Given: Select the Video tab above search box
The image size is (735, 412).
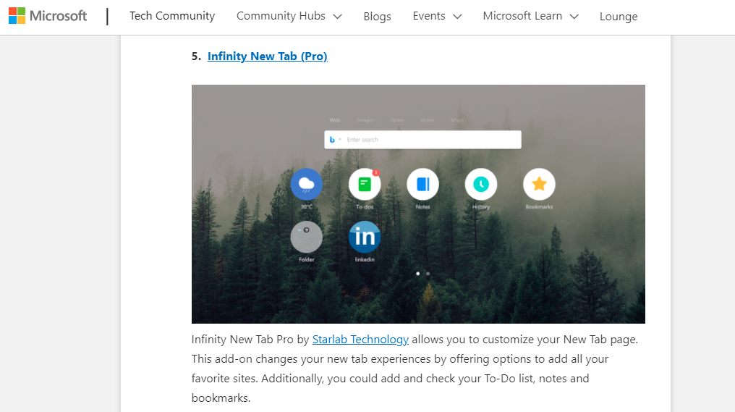Looking at the screenshot, I should [x=427, y=120].
